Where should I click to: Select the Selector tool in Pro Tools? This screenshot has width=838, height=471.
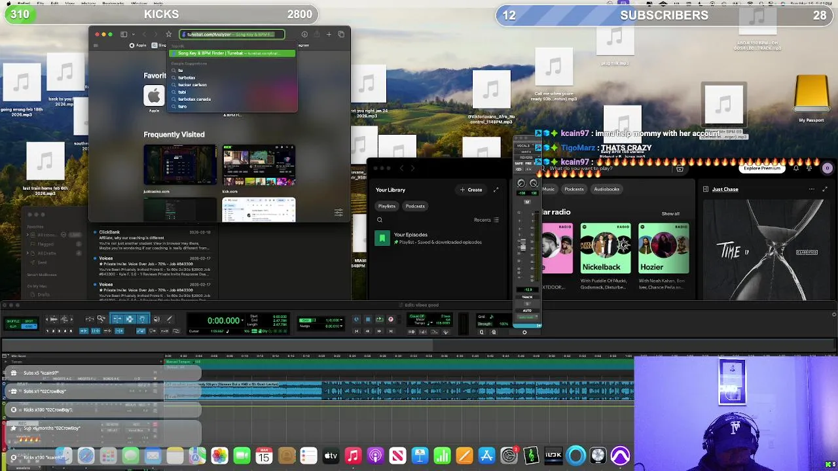(130, 319)
